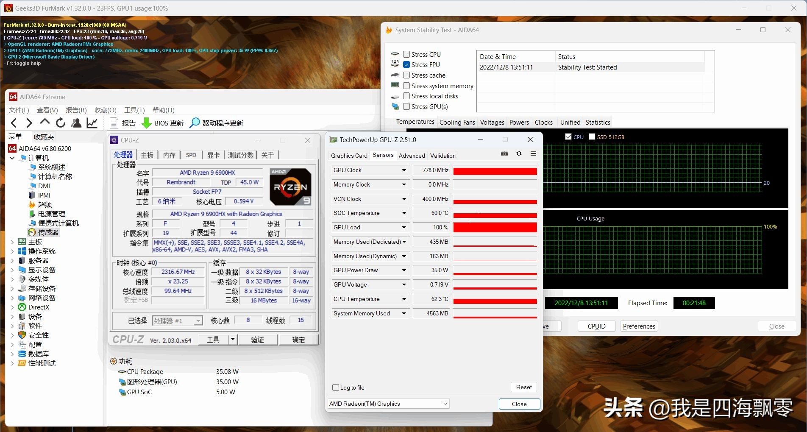This screenshot has width=807, height=432.
Task: Switch to the Cooling Fans tab
Action: pos(457,123)
